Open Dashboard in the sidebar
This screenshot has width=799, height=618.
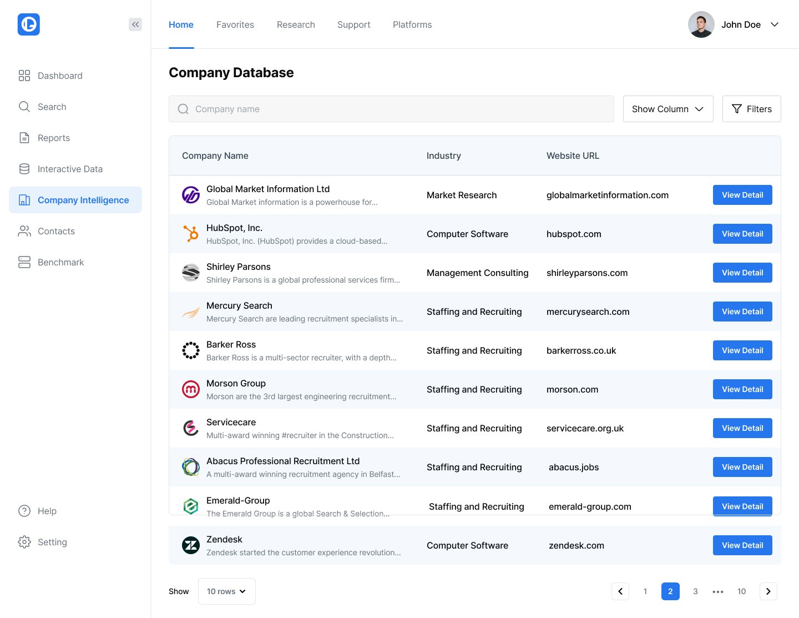pos(75,76)
